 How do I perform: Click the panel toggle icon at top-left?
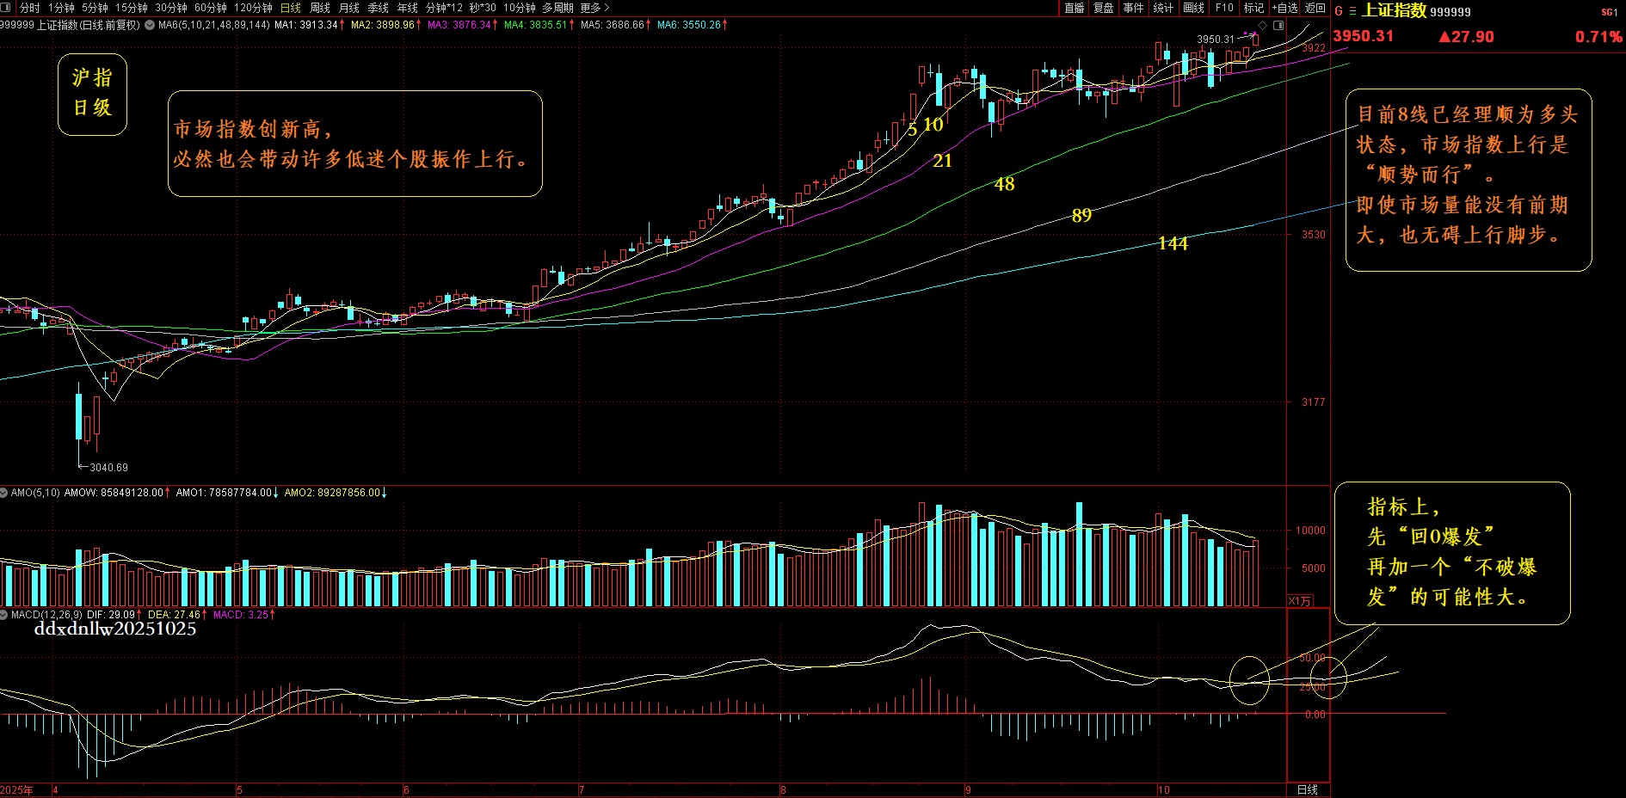click(7, 8)
